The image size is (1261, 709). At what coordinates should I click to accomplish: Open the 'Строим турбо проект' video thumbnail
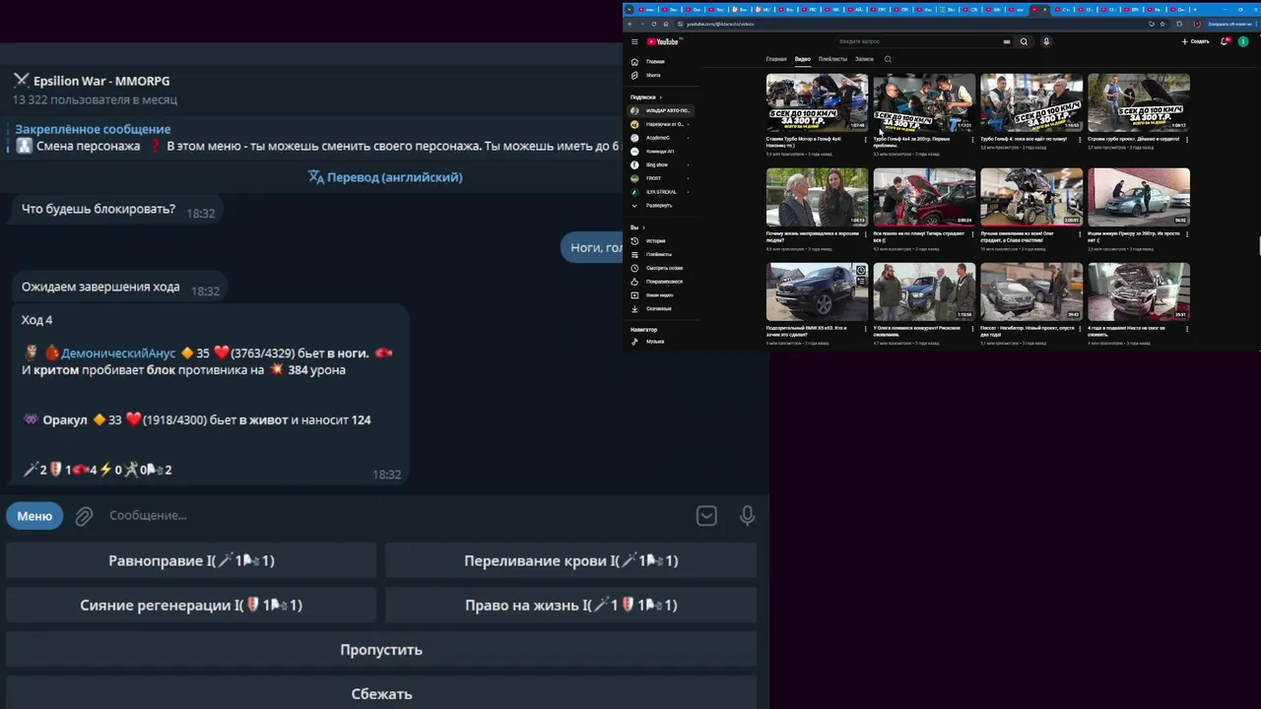point(1139,102)
